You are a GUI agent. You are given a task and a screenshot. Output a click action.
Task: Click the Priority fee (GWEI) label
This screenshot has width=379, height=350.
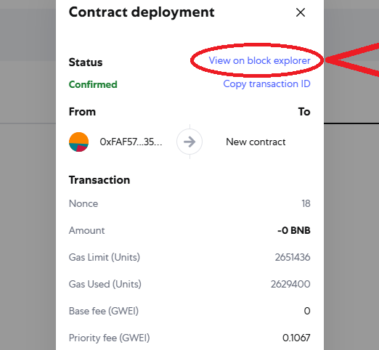pyautogui.click(x=109, y=338)
